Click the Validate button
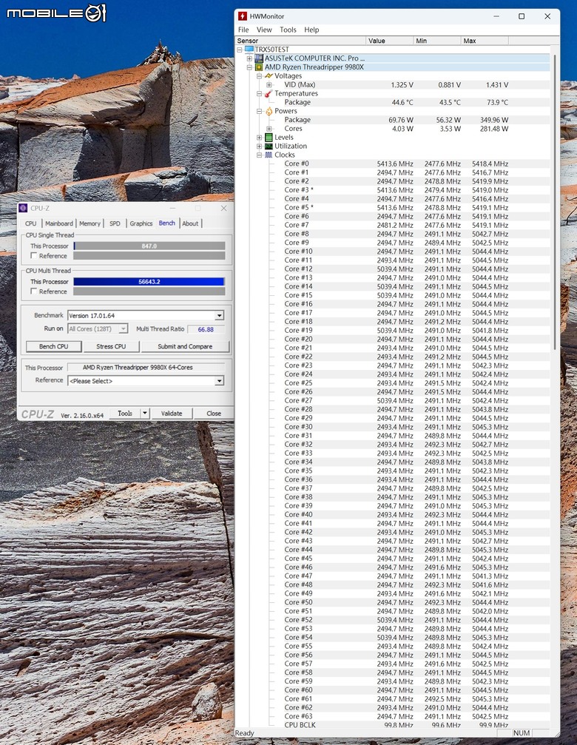Image resolution: width=577 pixels, height=745 pixels. (x=172, y=414)
